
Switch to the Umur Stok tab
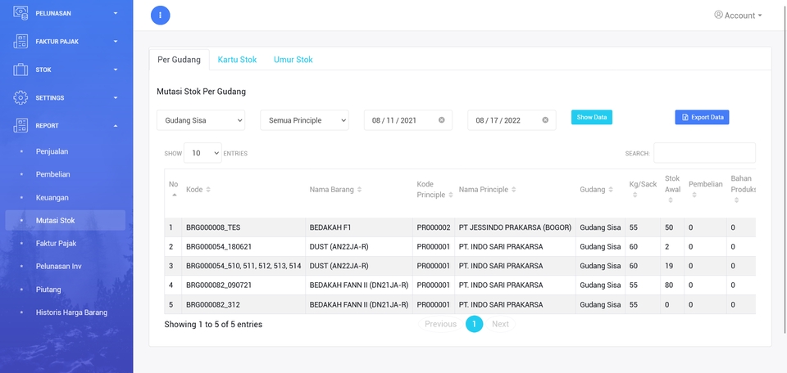click(x=293, y=60)
